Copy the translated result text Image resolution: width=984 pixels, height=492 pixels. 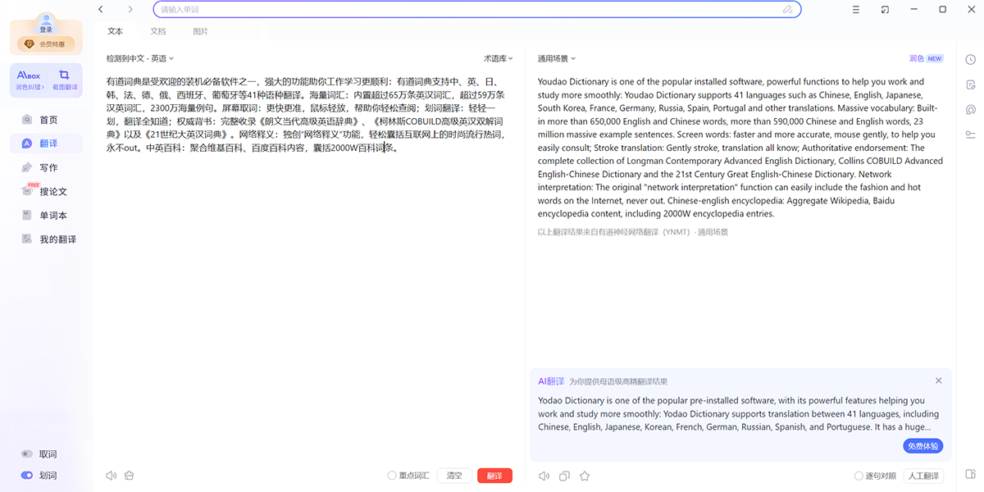click(x=564, y=476)
